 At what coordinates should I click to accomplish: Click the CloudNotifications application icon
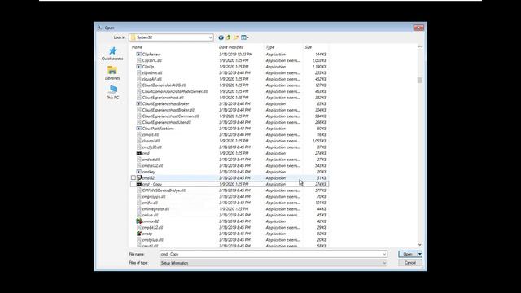(x=139, y=129)
